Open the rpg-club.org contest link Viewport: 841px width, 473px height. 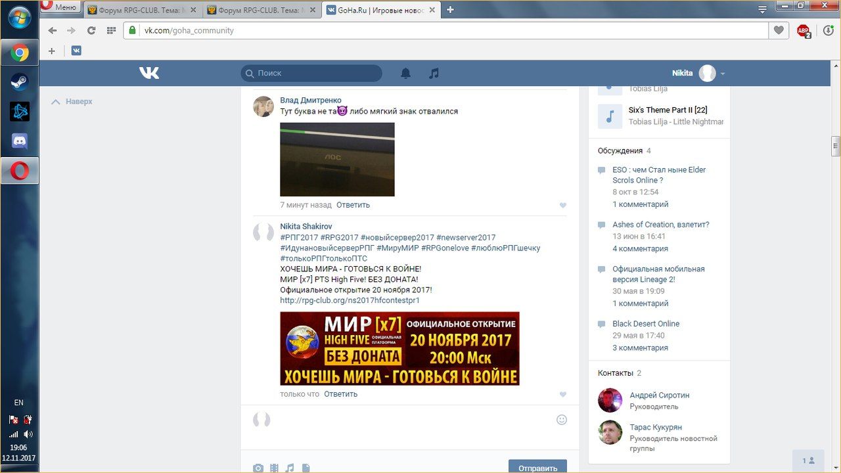(x=350, y=300)
